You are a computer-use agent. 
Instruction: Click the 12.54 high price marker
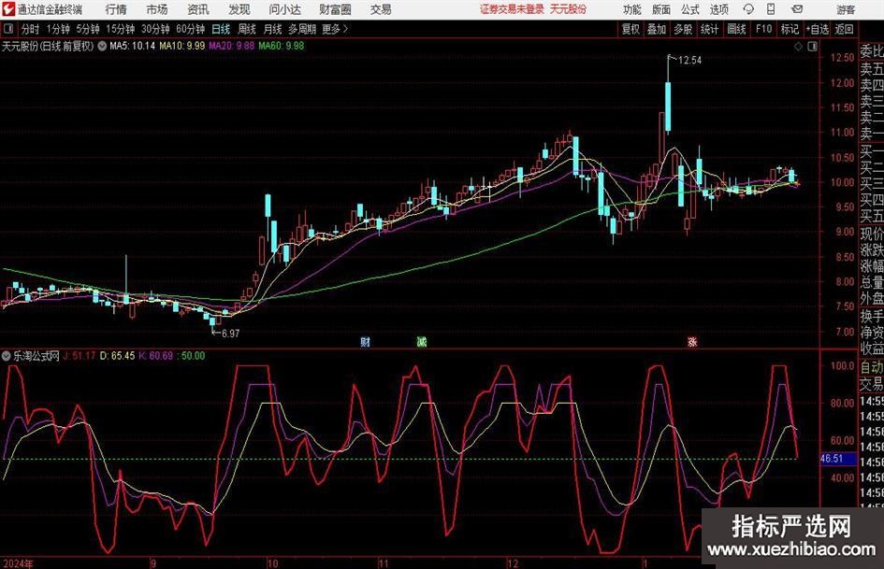[690, 61]
